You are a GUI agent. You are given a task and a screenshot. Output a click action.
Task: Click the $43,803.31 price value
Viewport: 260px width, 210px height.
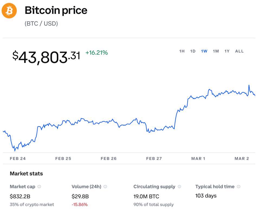[46, 57]
